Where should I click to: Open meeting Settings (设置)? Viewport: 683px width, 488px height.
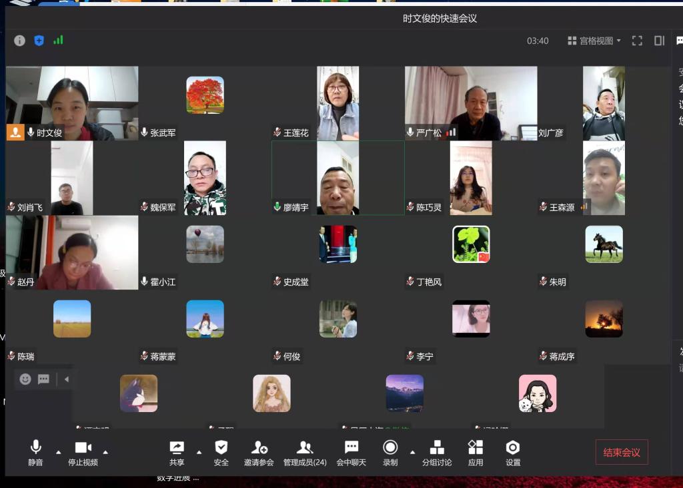tap(513, 452)
